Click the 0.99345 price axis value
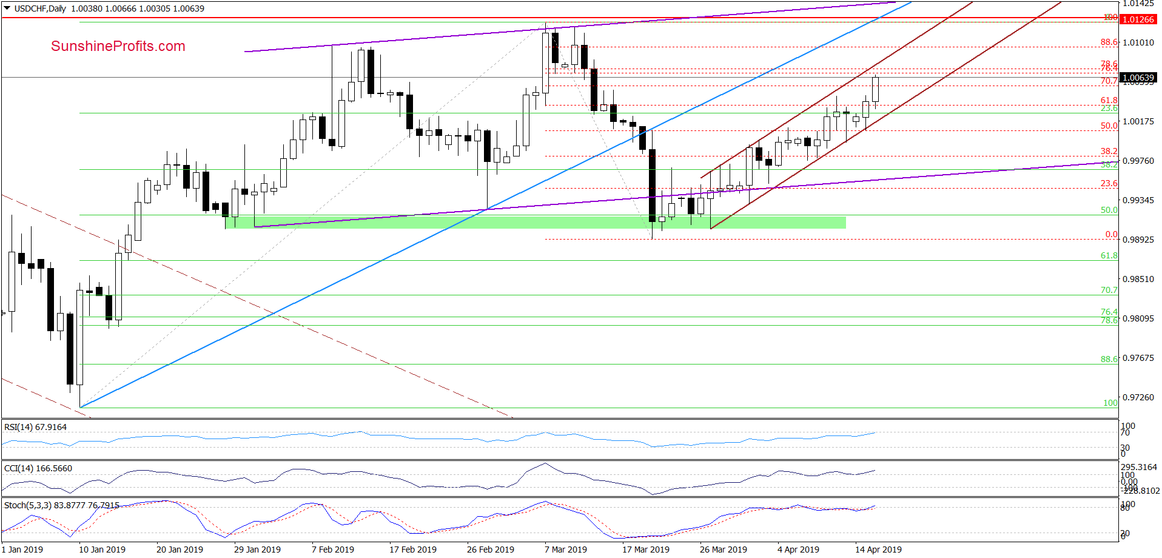Viewport: 1162px width, 558px height. pos(1138,200)
